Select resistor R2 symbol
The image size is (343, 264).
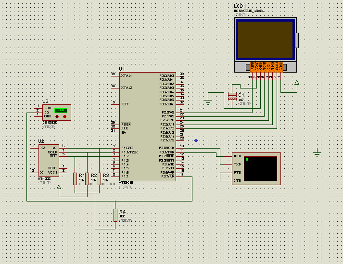click(x=87, y=179)
